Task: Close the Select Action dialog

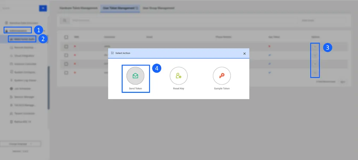Action: (245, 54)
